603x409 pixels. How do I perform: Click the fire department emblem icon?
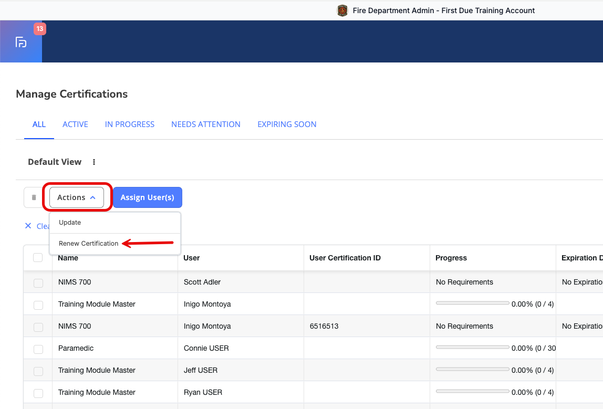coord(342,11)
